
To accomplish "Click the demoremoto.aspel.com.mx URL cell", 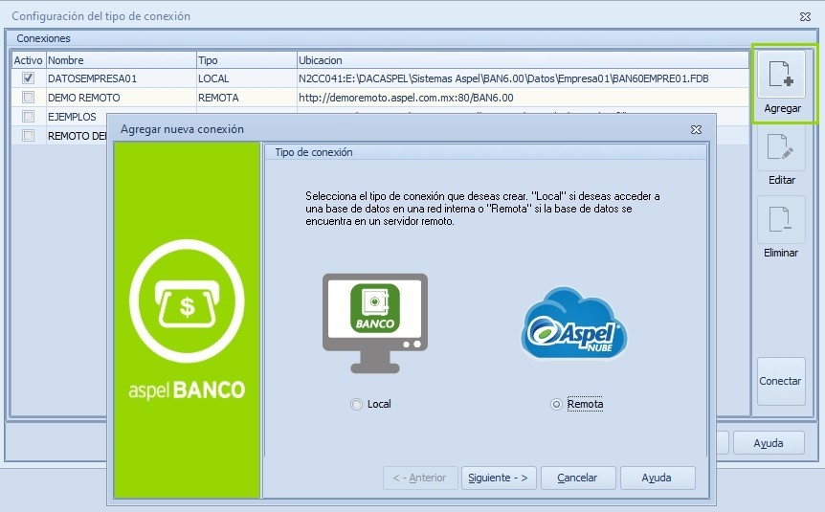I will click(x=523, y=98).
